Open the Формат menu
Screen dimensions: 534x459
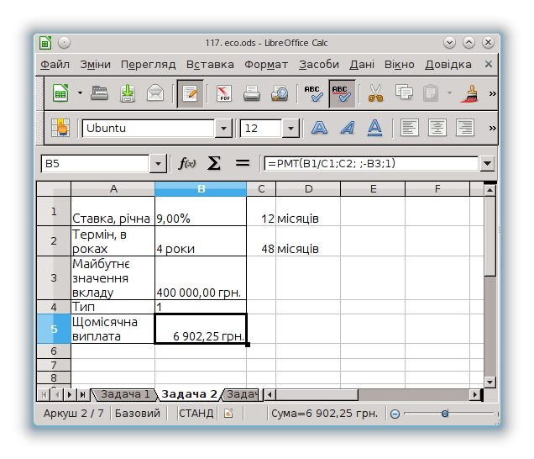(266, 65)
